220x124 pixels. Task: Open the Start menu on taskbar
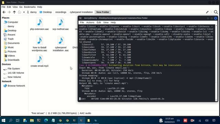coord(3,121)
